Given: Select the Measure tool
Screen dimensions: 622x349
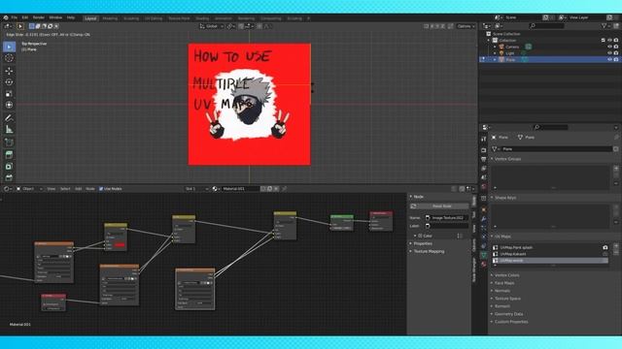Looking at the screenshot, I should pyautogui.click(x=9, y=129).
